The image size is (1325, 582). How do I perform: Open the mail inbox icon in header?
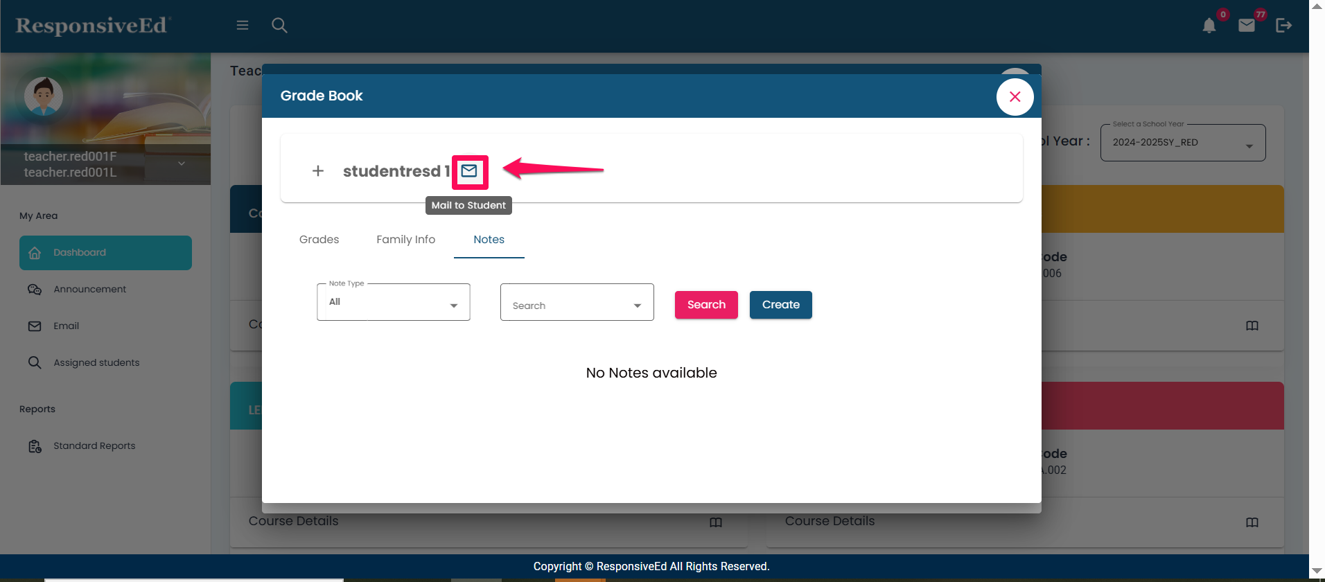1247,26
